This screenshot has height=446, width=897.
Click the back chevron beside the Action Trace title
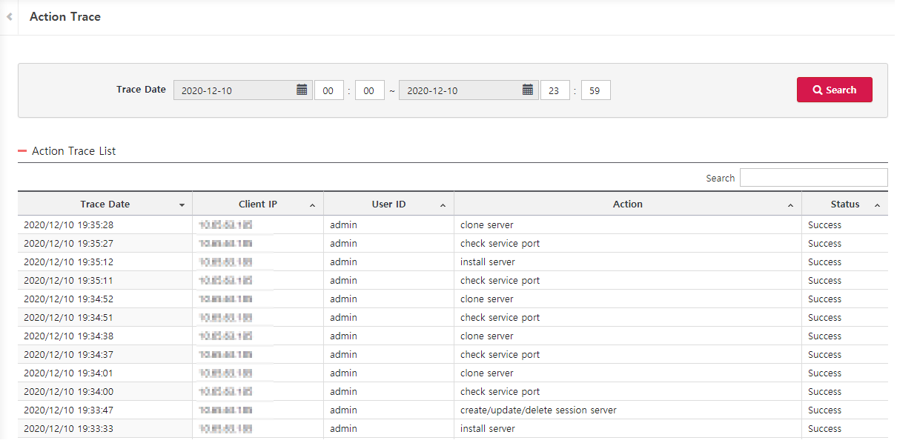pyautogui.click(x=8, y=16)
